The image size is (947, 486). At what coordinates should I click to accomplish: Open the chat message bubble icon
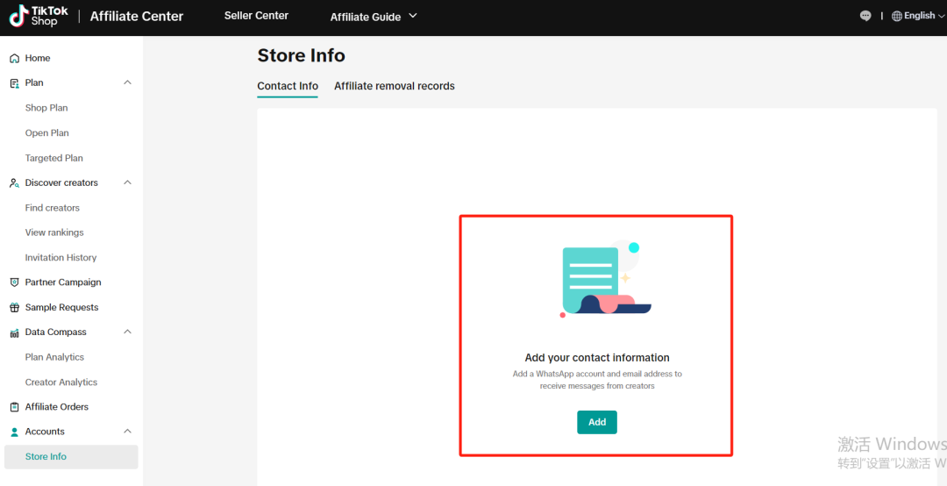(865, 16)
